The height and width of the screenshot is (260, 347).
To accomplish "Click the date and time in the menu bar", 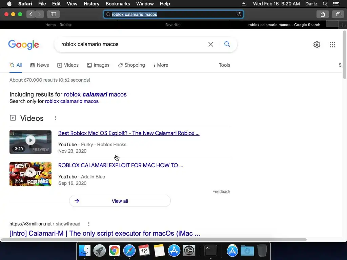I will coord(277,4).
